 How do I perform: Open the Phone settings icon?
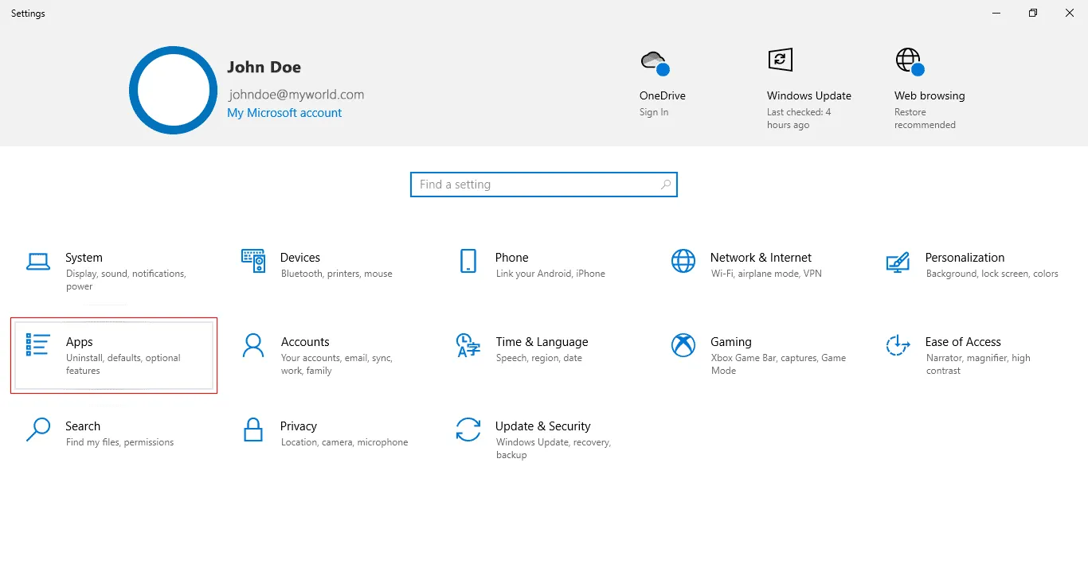pyautogui.click(x=468, y=261)
